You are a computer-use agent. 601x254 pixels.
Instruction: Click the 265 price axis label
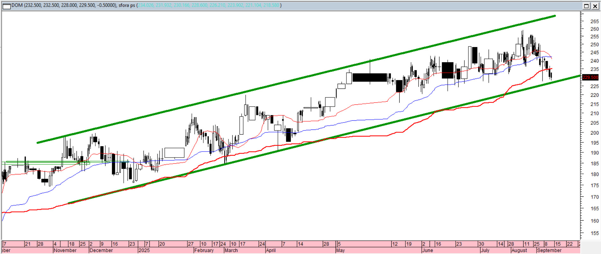pos(594,21)
